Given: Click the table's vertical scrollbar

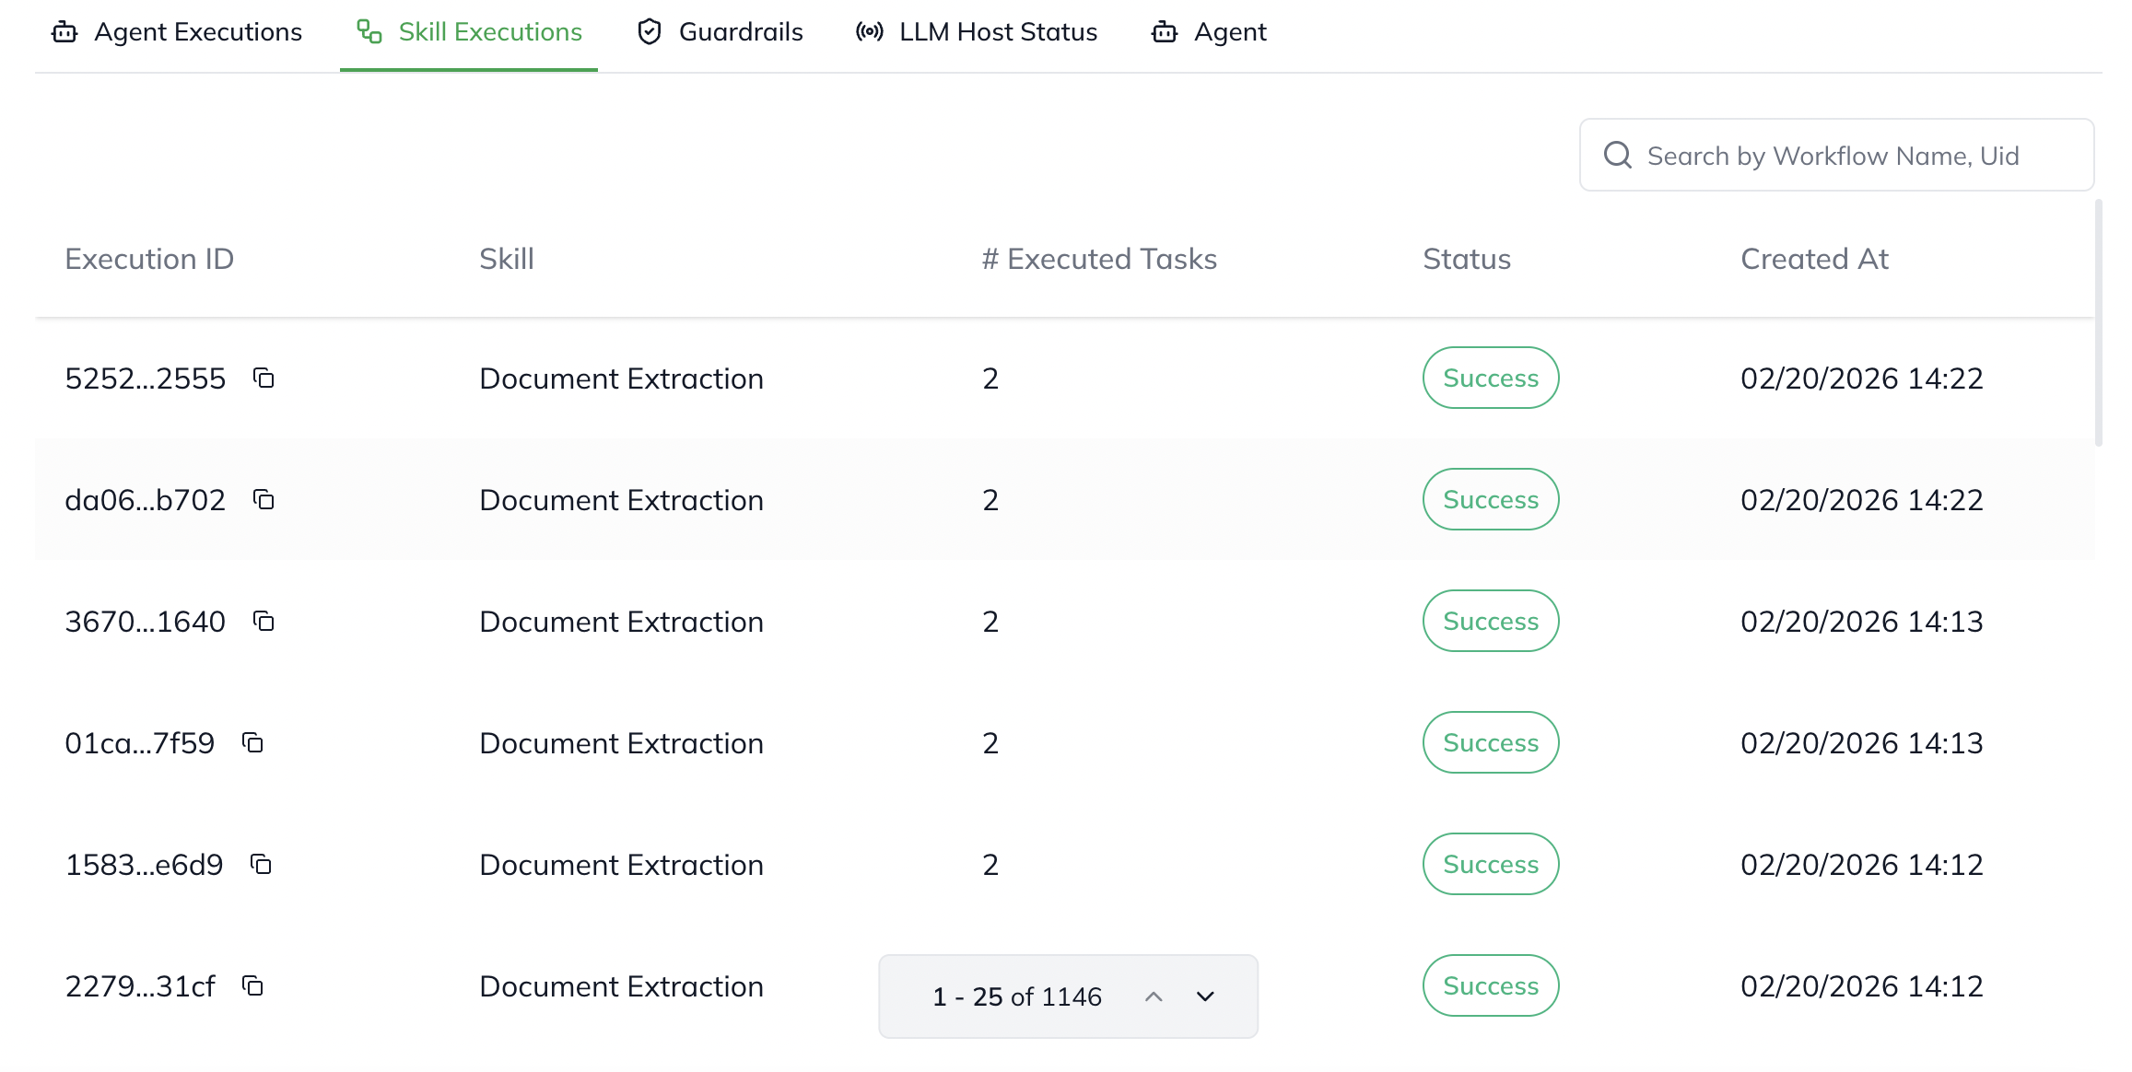Looking at the screenshot, I should [2098, 322].
